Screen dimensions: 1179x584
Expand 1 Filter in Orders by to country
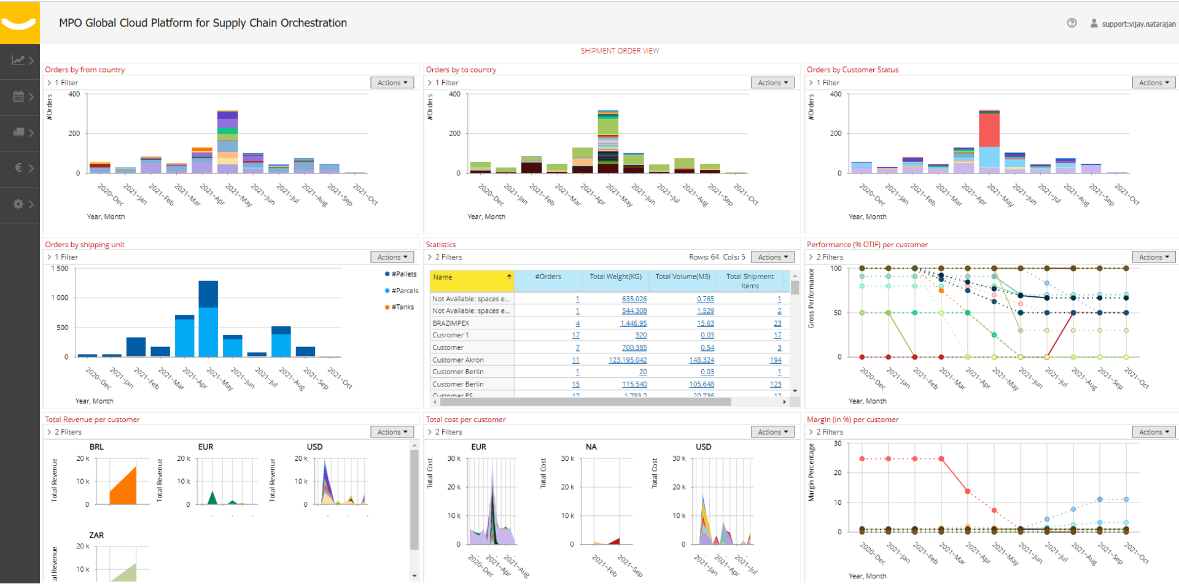[x=443, y=83]
